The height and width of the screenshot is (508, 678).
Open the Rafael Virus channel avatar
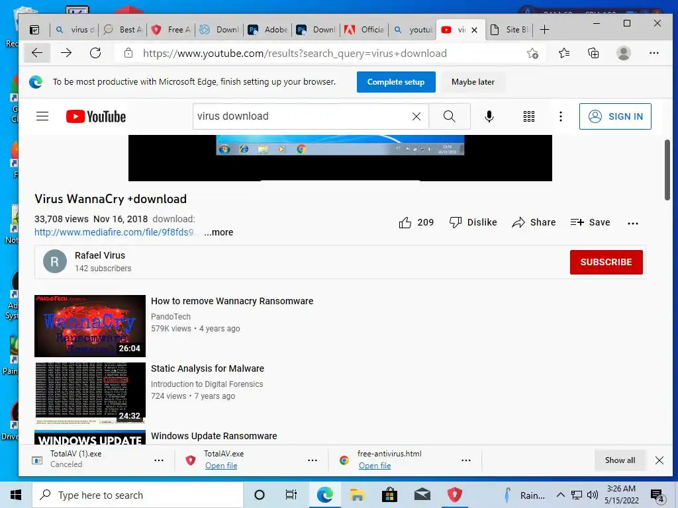[x=55, y=261]
